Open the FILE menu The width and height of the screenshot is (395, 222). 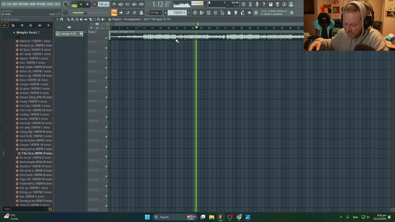4,4
